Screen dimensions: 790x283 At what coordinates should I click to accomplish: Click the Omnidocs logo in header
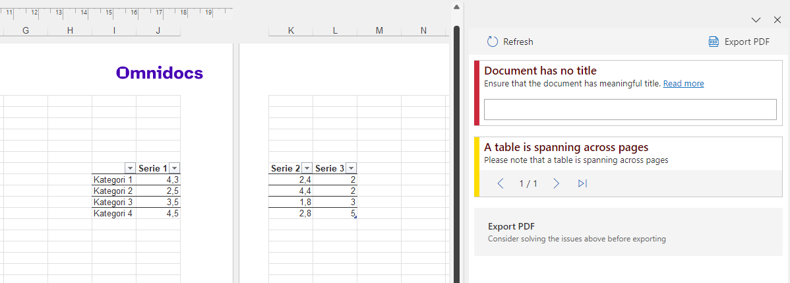point(159,73)
